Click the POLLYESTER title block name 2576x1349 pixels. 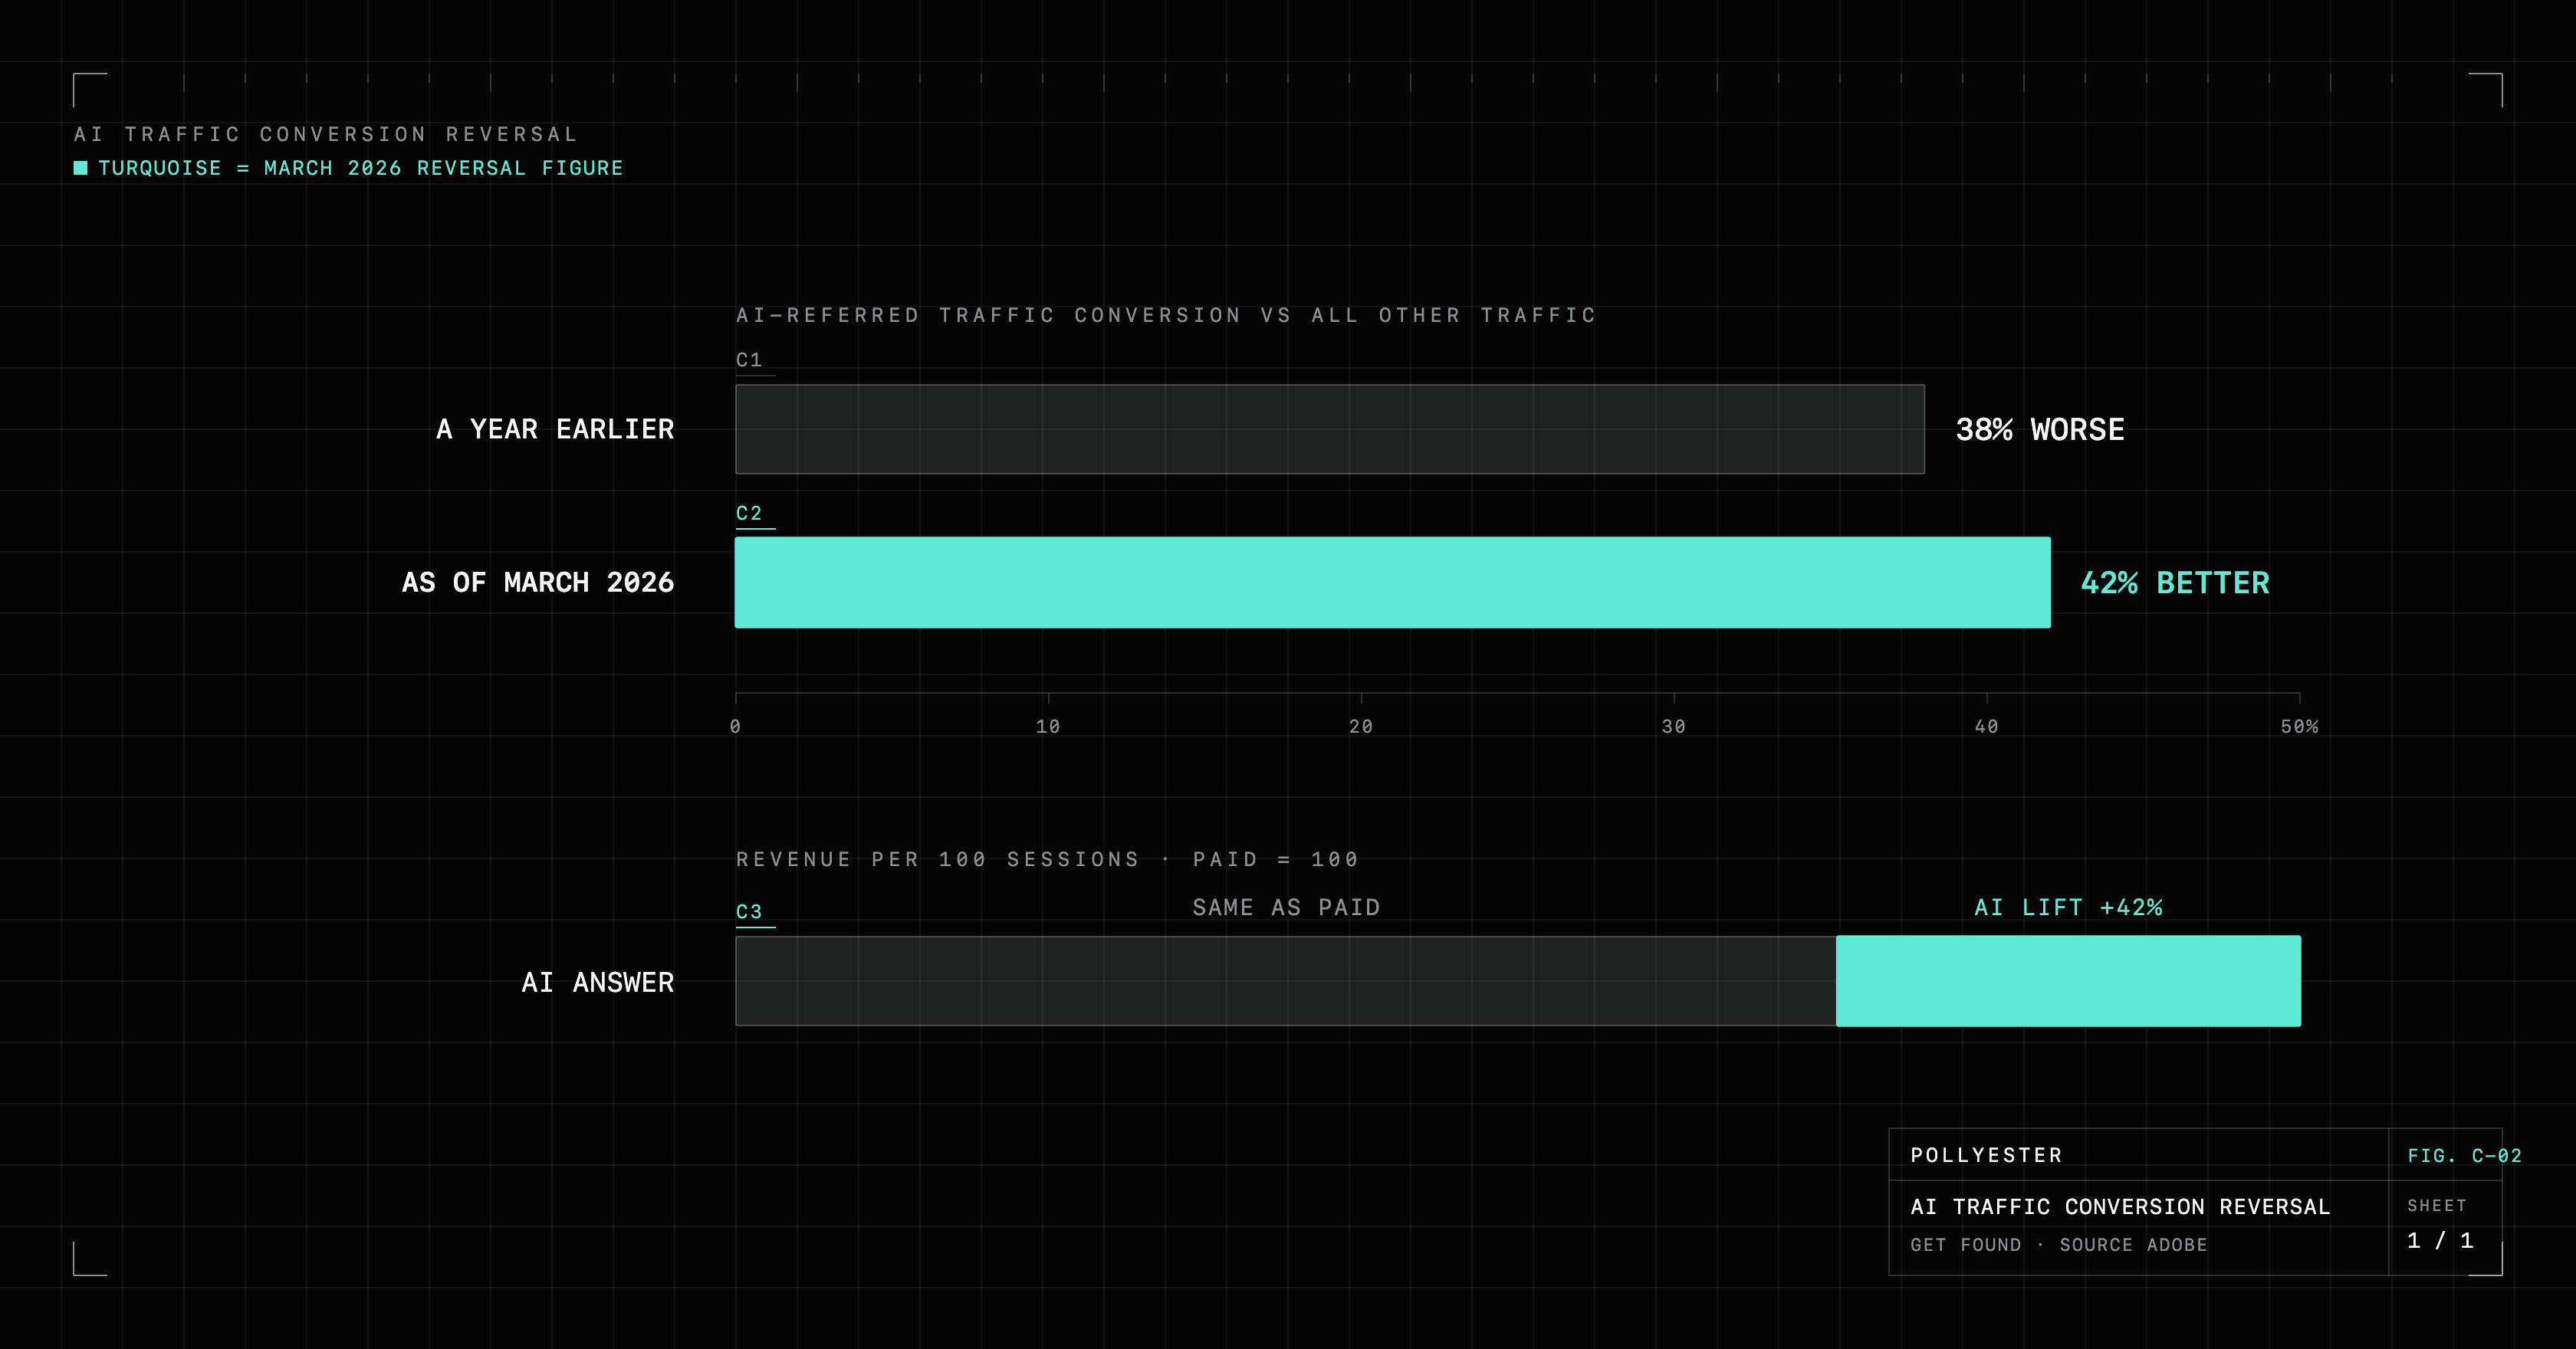(x=1986, y=1155)
